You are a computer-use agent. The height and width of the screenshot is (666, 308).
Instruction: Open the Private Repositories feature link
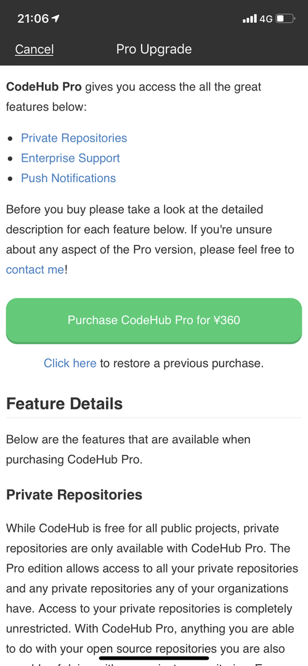[74, 138]
